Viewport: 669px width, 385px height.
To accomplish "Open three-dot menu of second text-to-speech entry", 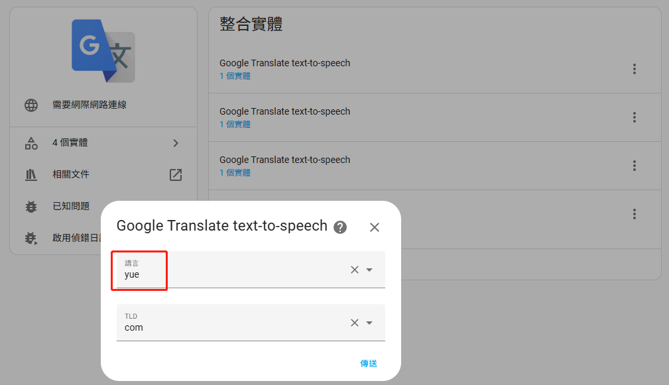I will click(x=635, y=117).
